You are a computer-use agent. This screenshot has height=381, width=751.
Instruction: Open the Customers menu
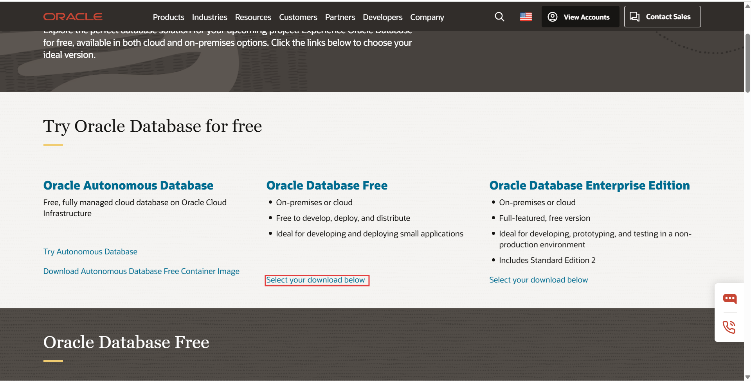point(298,17)
